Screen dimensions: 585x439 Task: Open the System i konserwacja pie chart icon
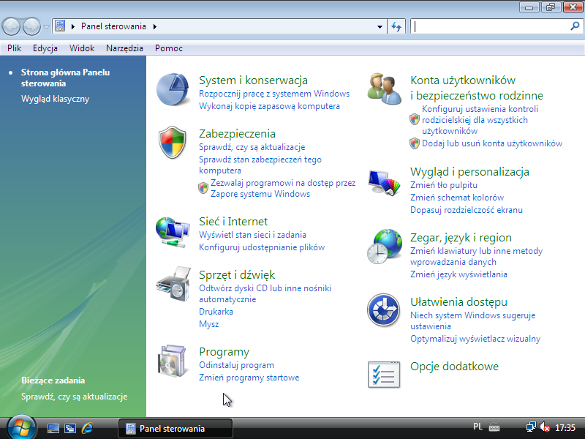click(173, 89)
